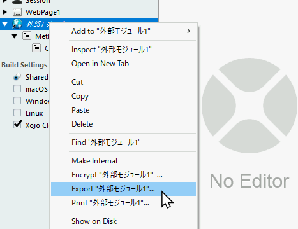
Task: Choose Inspect "外部モジュール1"
Action: pyautogui.click(x=123, y=50)
